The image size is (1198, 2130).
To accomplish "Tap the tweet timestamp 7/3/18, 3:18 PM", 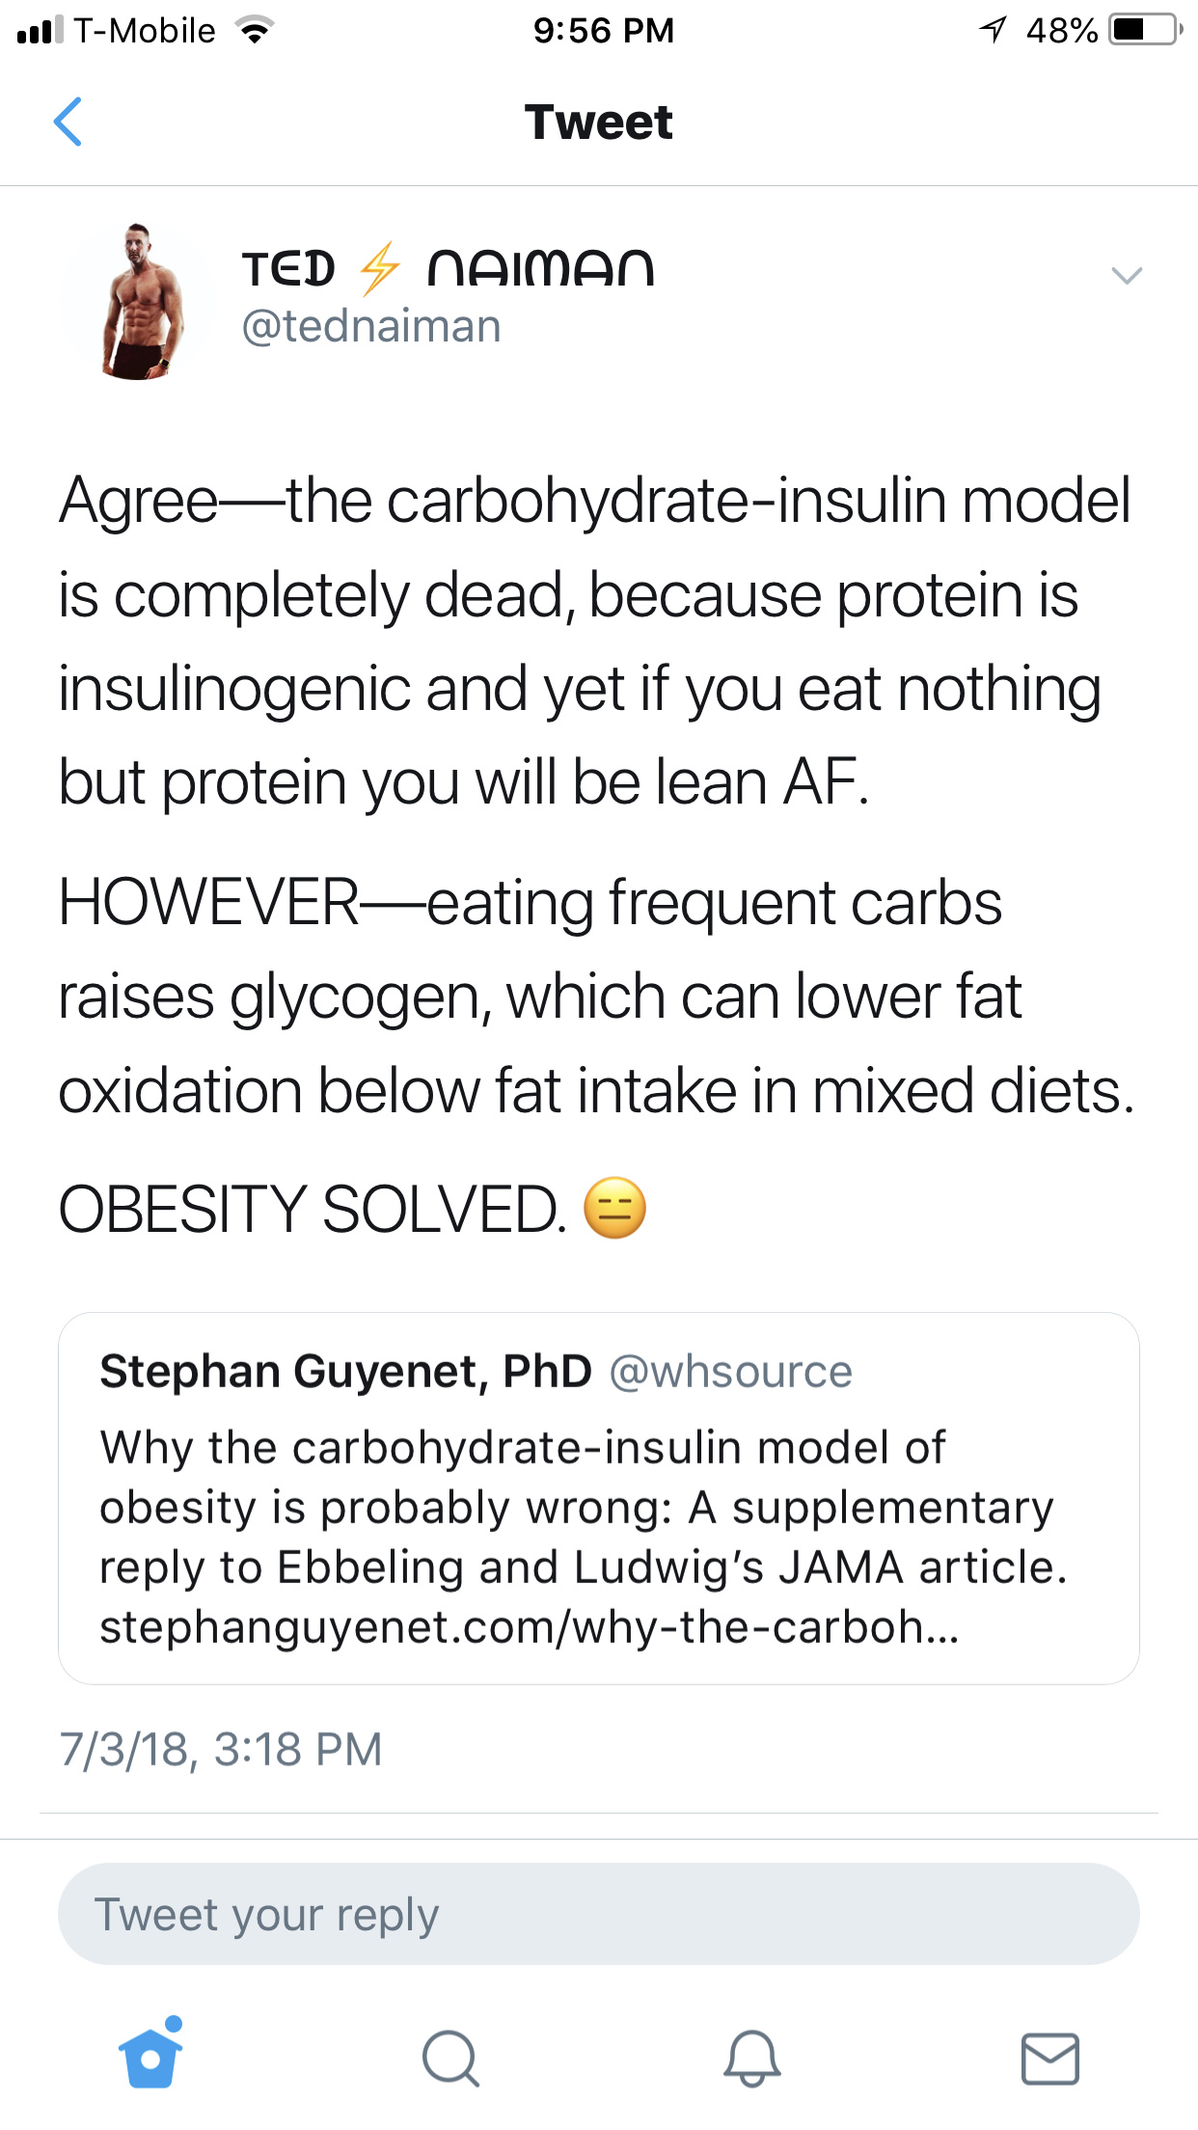I will coord(221,1749).
